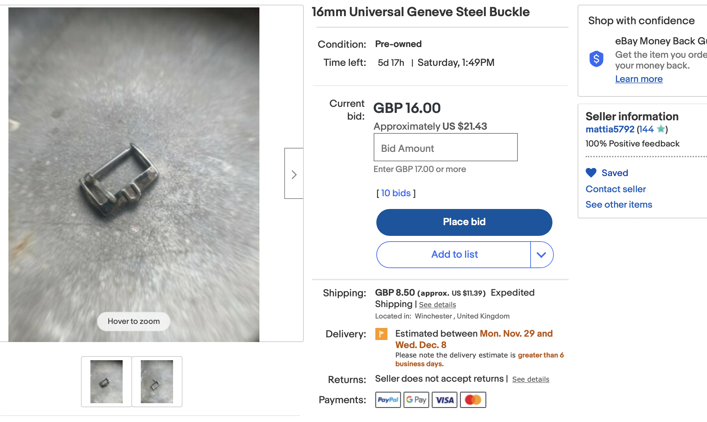Click the blue Saved heart icon
The width and height of the screenshot is (707, 422).
coord(591,173)
